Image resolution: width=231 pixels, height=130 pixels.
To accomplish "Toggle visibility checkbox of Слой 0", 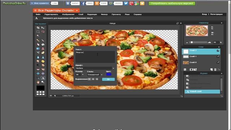I will click(x=218, y=62).
